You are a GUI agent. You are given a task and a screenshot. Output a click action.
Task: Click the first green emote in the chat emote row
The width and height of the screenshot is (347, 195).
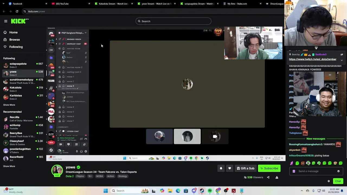[297, 163]
